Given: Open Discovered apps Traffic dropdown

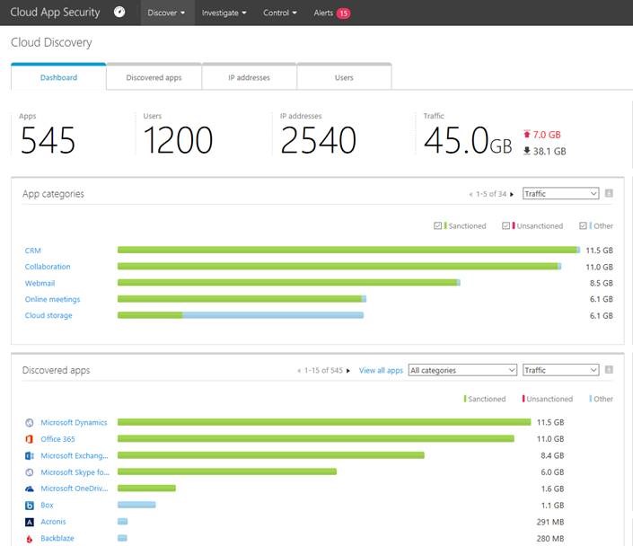Looking at the screenshot, I should pos(561,370).
